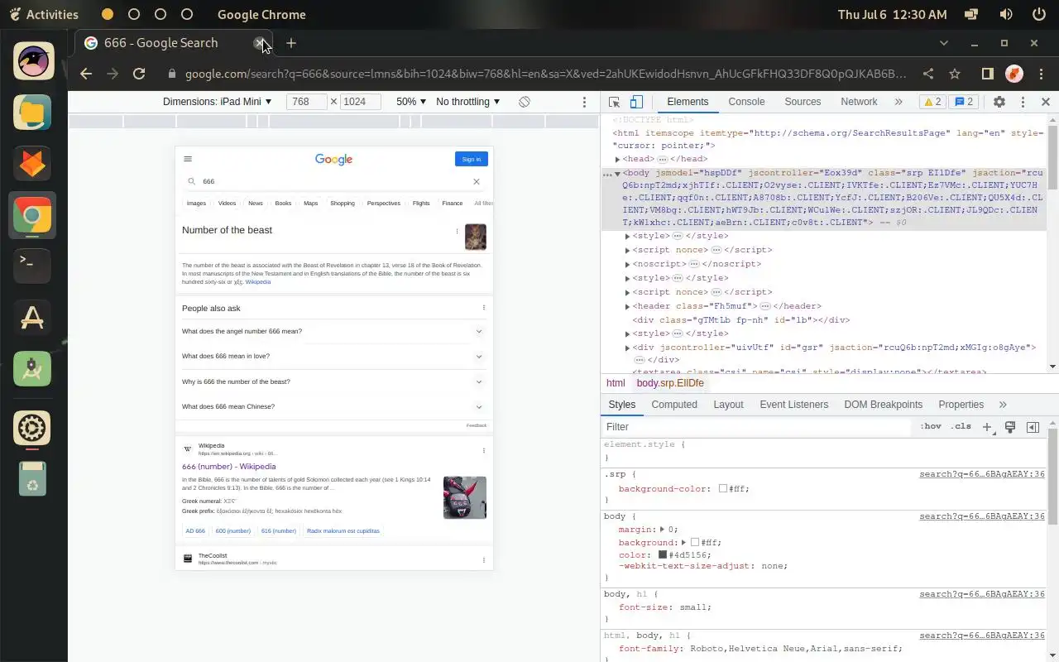
Task: Open the messages badge showing 2
Action: [965, 102]
